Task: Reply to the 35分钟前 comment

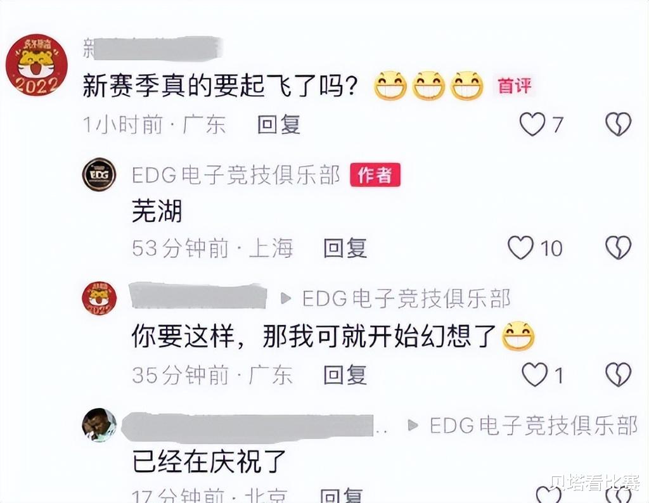Action: 345,375
